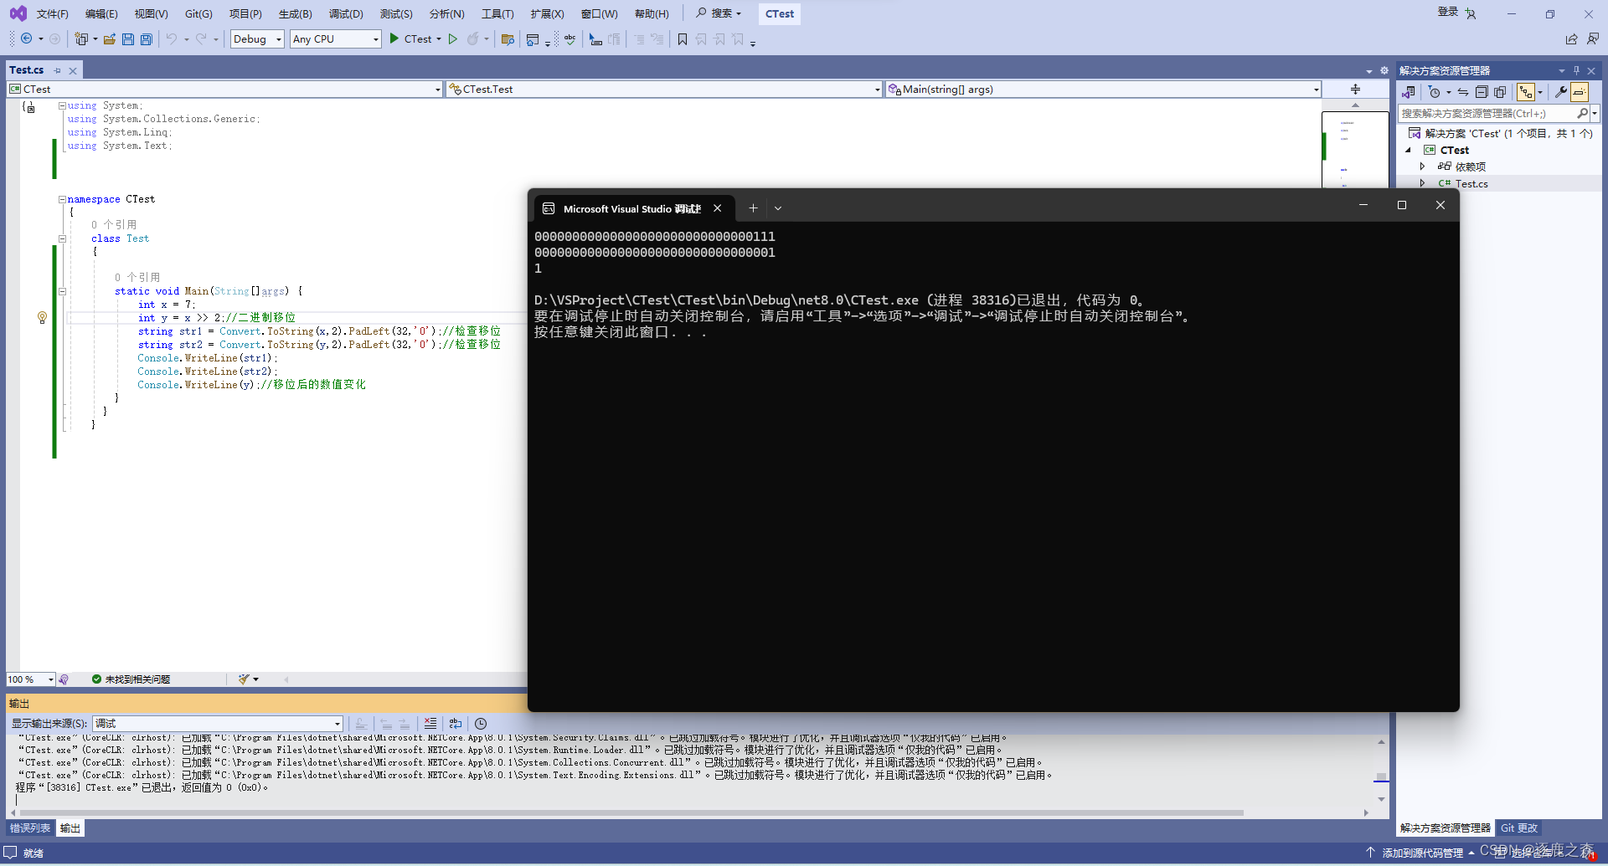Toggle word wrap in Output panel

[455, 723]
